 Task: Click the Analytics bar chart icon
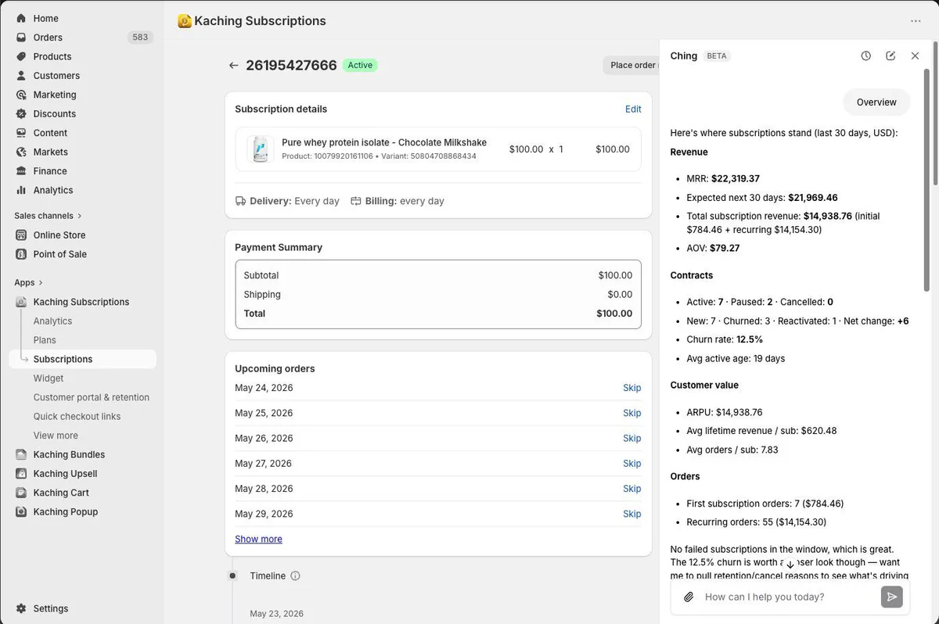(21, 190)
